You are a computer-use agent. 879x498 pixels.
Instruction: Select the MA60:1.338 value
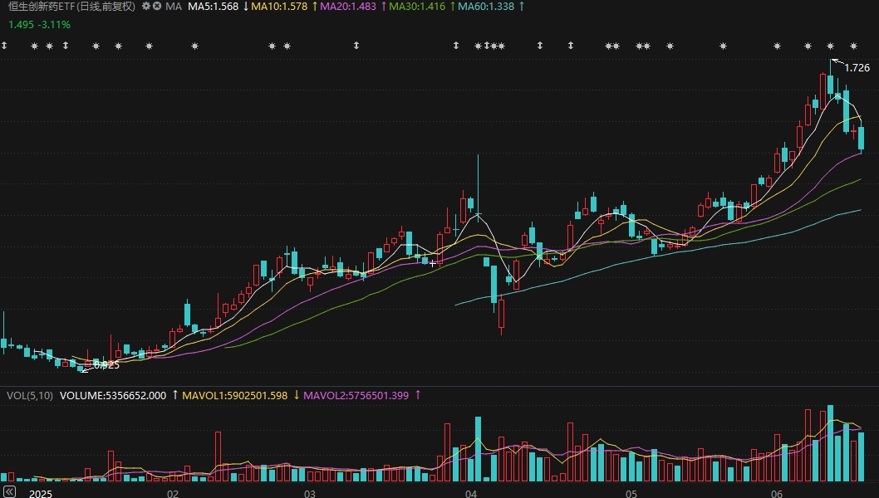(x=486, y=7)
